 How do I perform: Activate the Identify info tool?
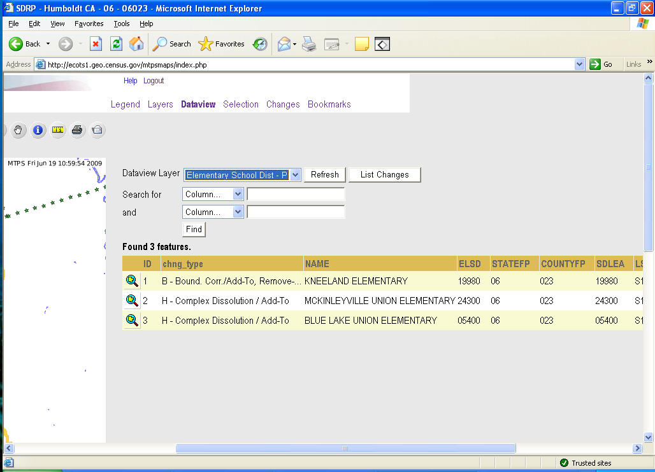click(x=38, y=130)
